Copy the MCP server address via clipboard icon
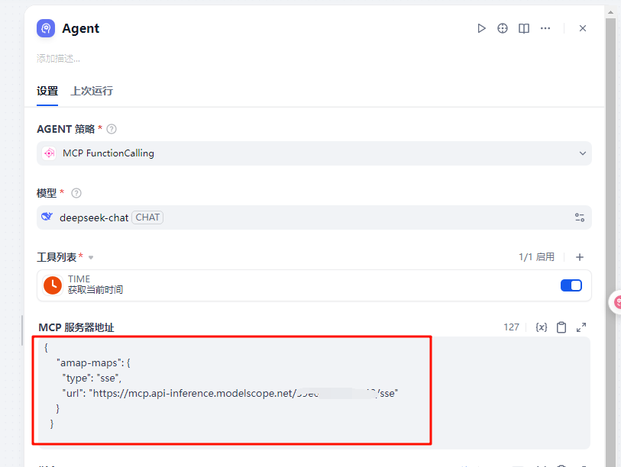The width and height of the screenshot is (621, 467). pyautogui.click(x=561, y=327)
